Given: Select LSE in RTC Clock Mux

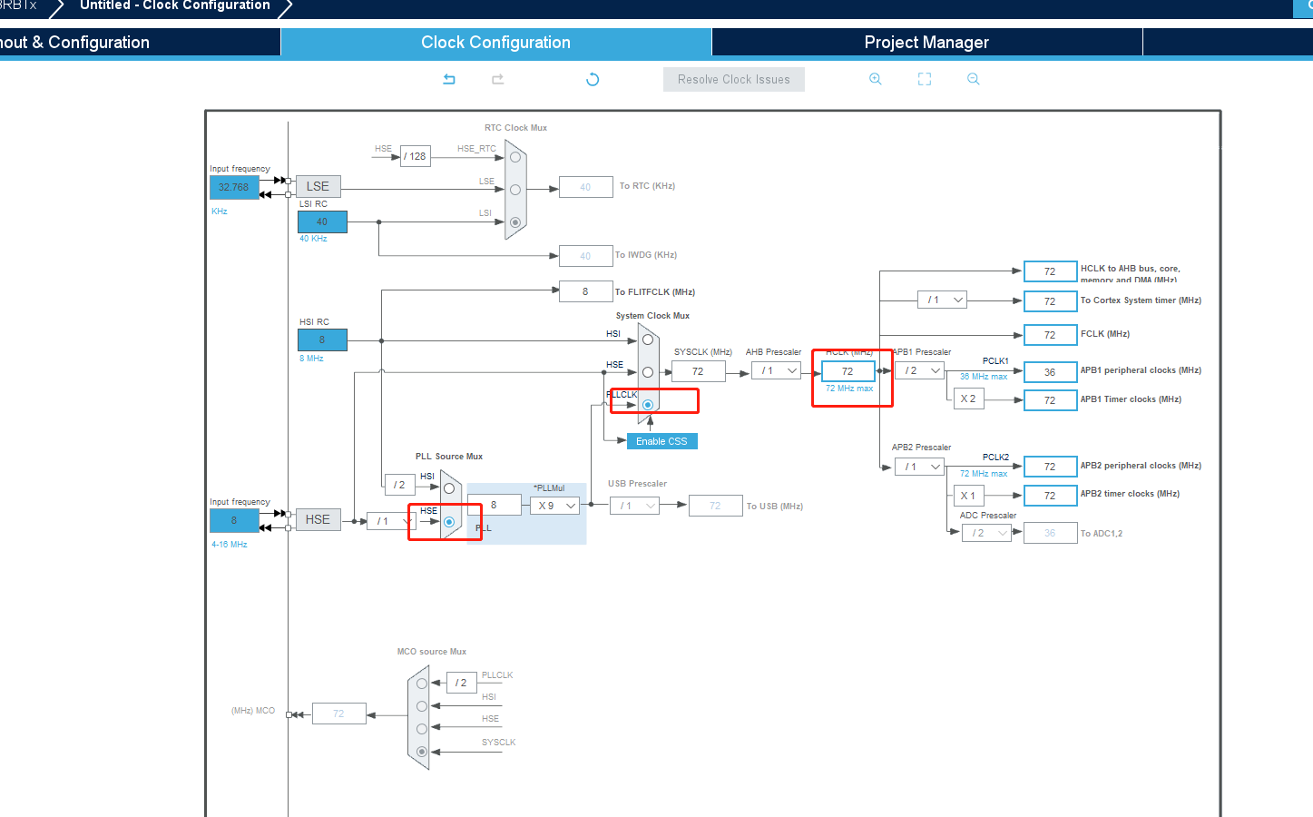Looking at the screenshot, I should 515,190.
